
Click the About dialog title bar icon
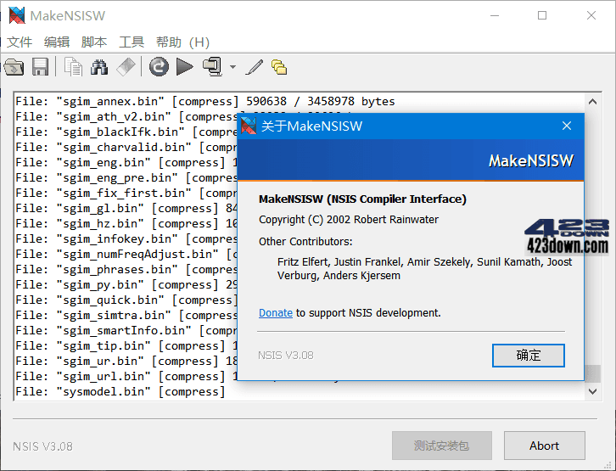(x=249, y=126)
